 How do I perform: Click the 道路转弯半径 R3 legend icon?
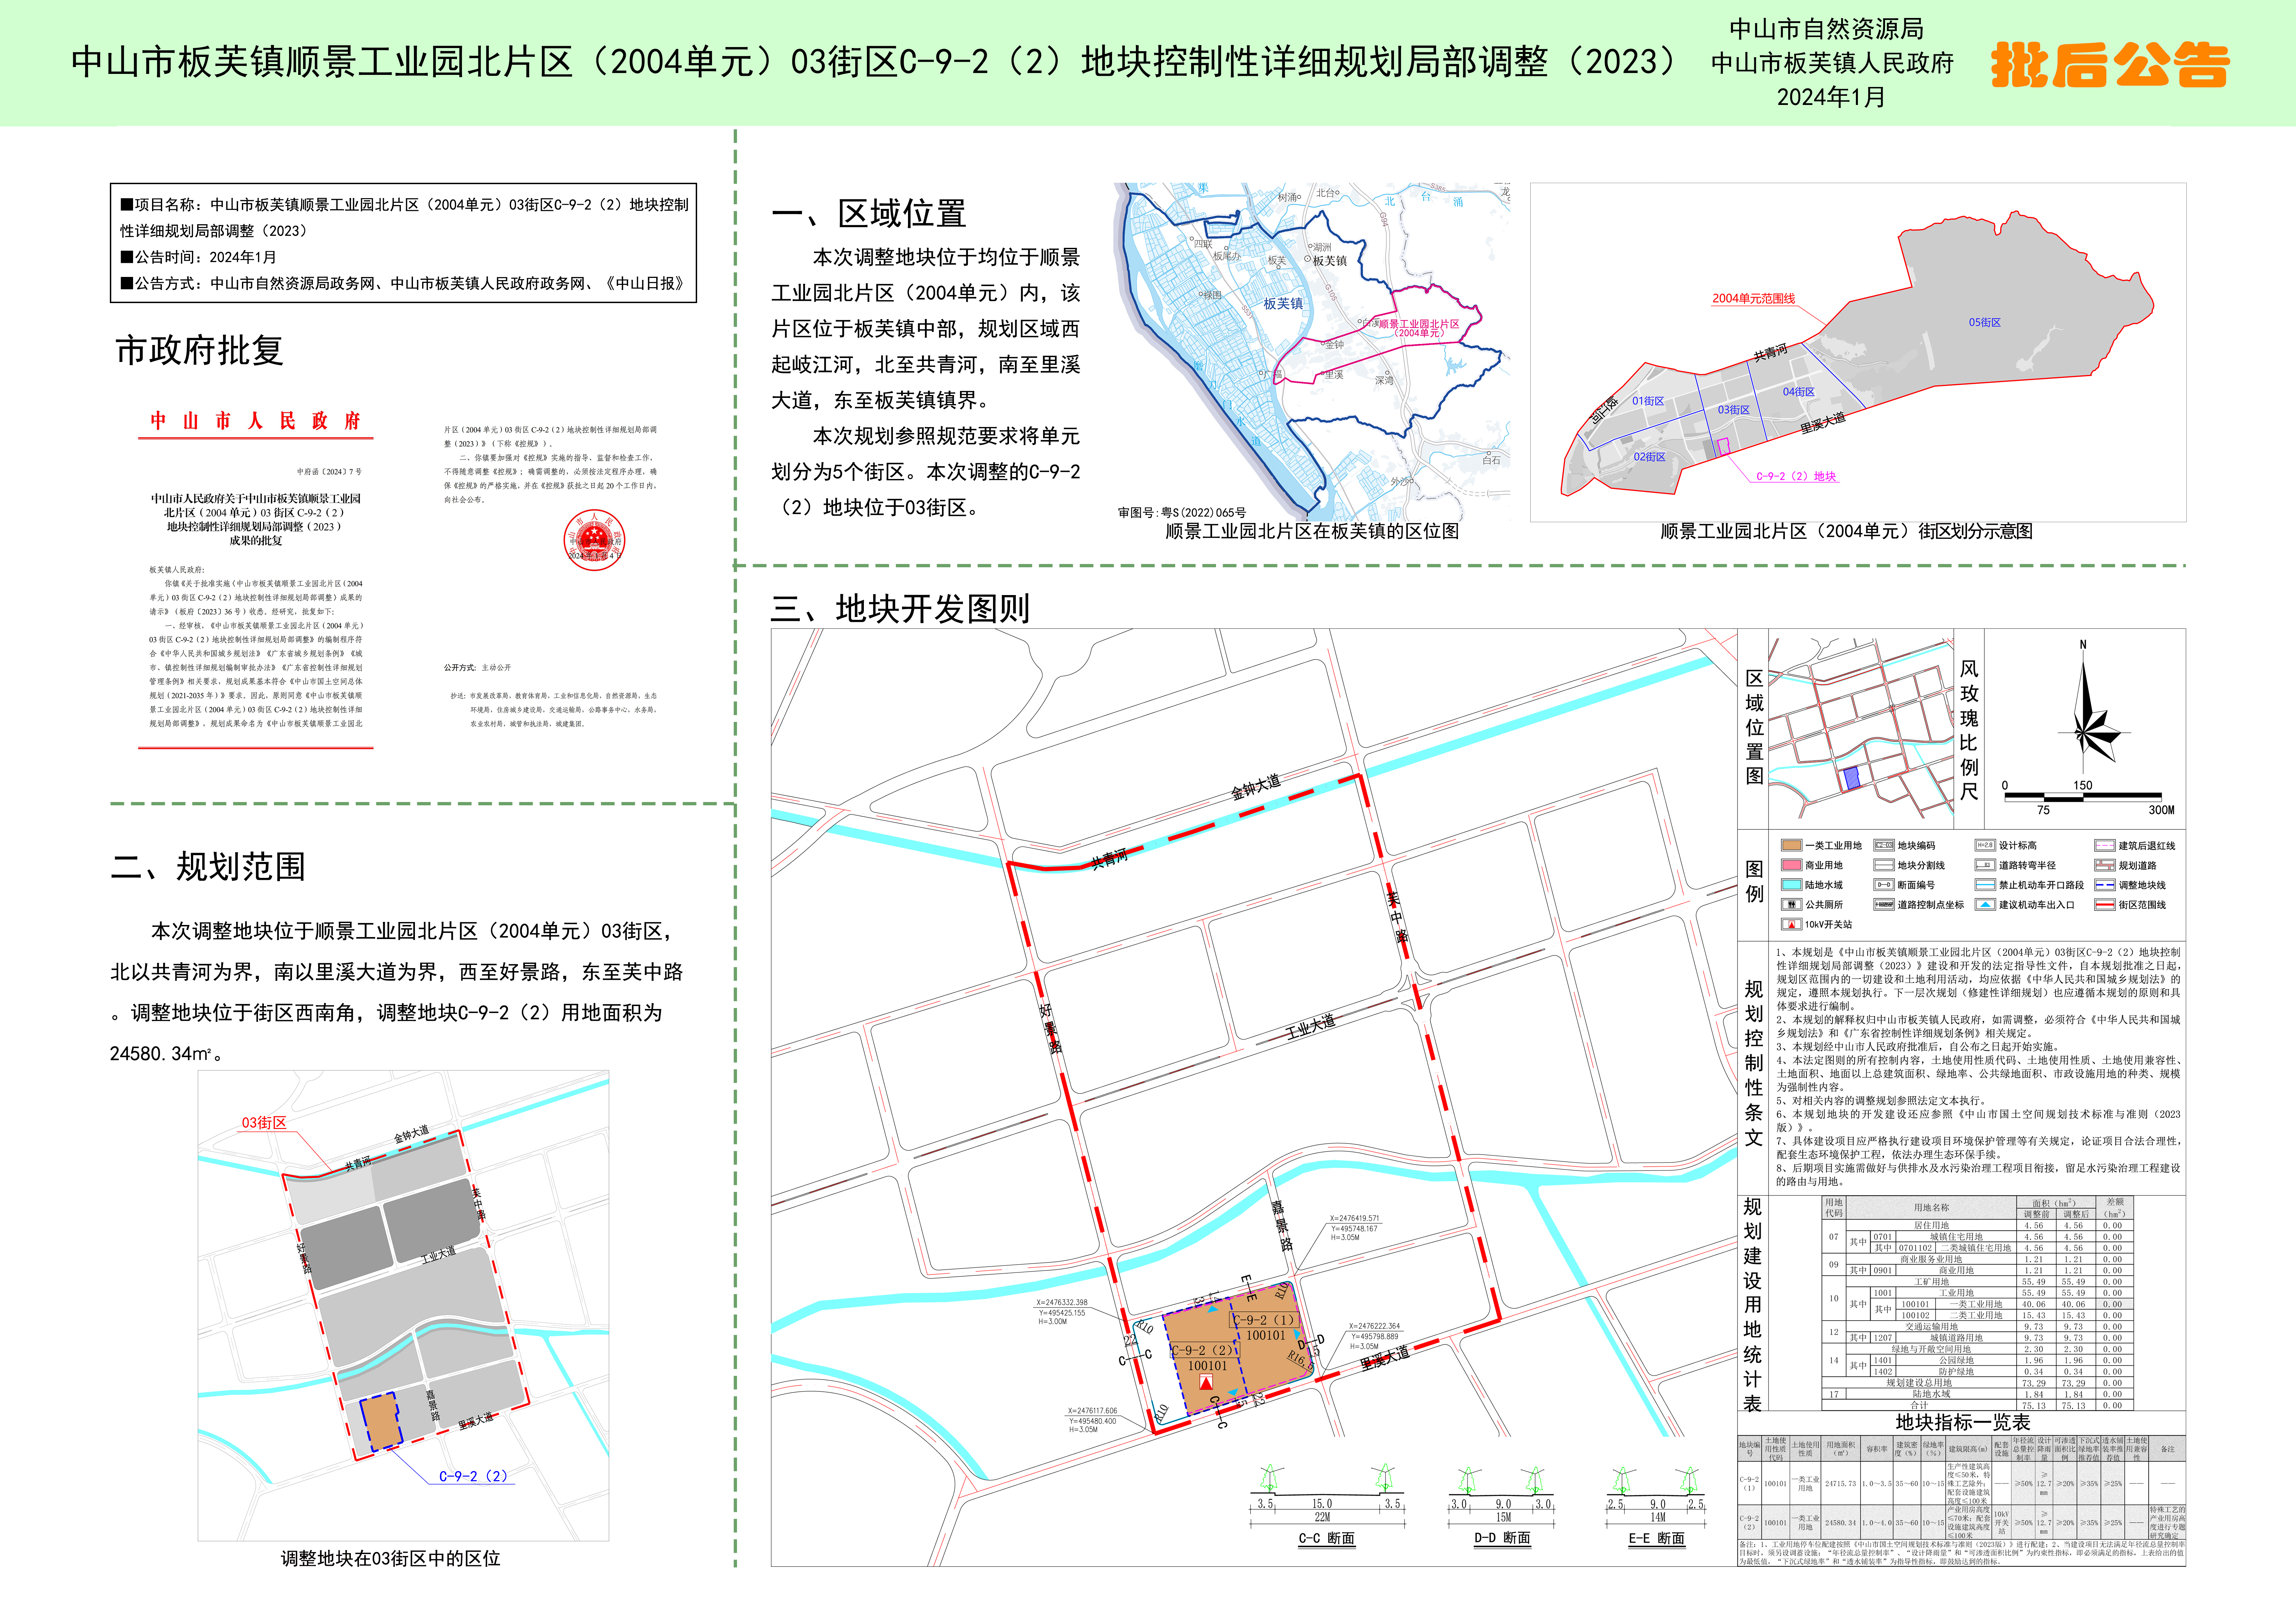pos(1985,865)
